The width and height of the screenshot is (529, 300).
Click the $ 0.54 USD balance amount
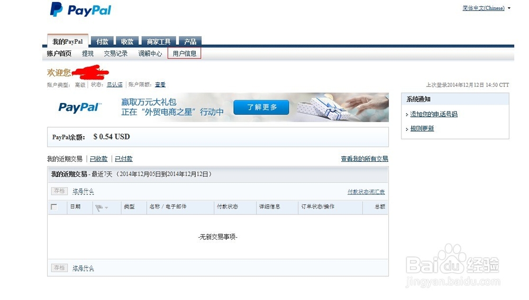coord(111,137)
